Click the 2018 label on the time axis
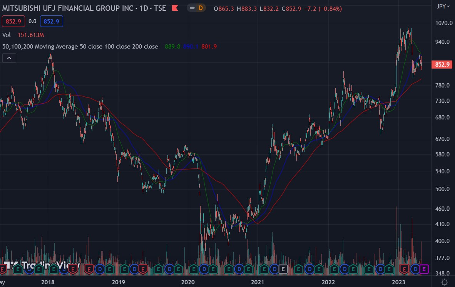Viewport: 455px width, 287px height. 48,282
